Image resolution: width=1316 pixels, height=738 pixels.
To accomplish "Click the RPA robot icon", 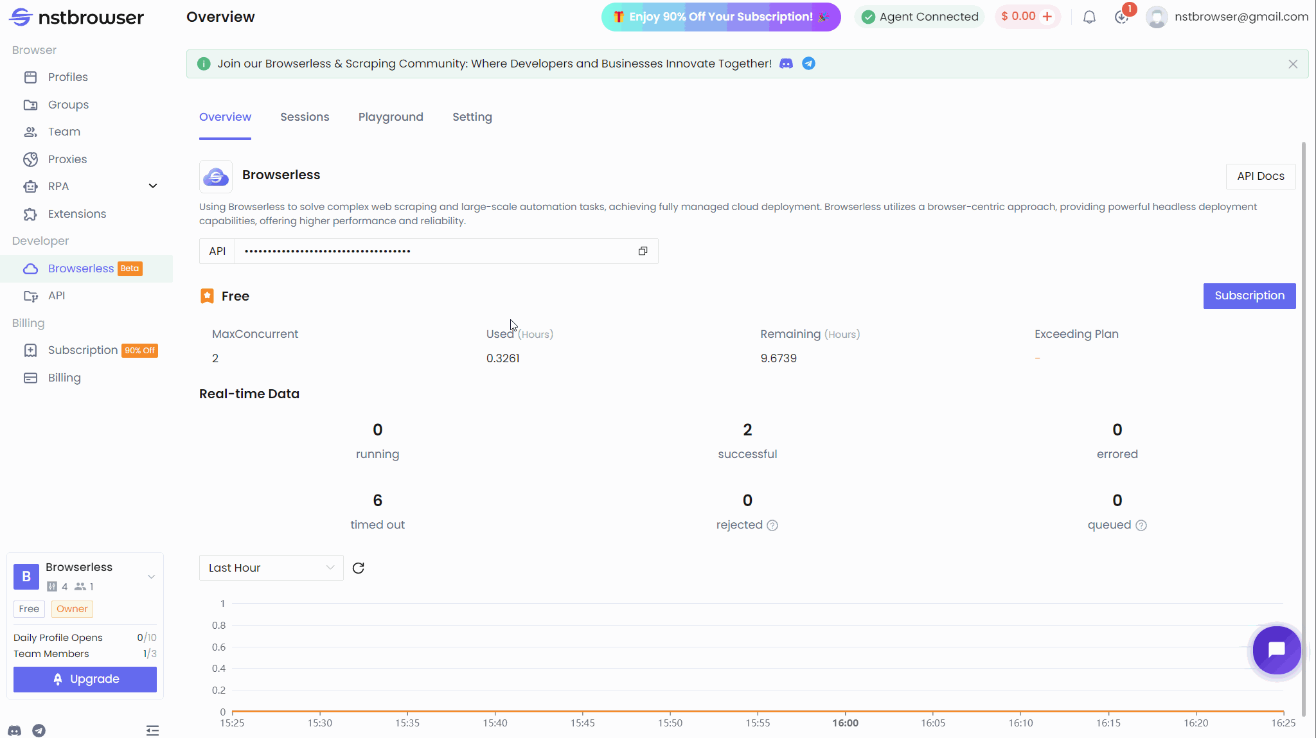I will 30,186.
